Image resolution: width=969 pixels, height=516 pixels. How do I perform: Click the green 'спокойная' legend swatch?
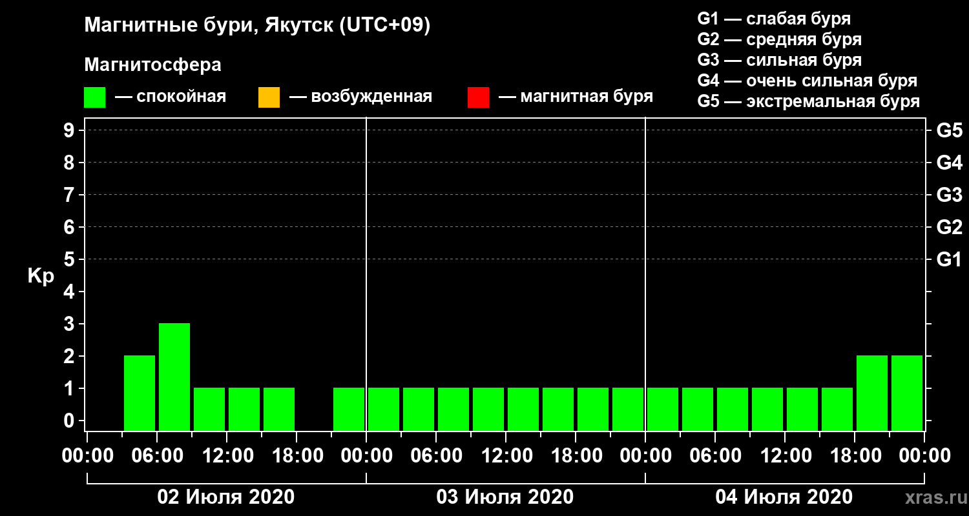click(95, 97)
